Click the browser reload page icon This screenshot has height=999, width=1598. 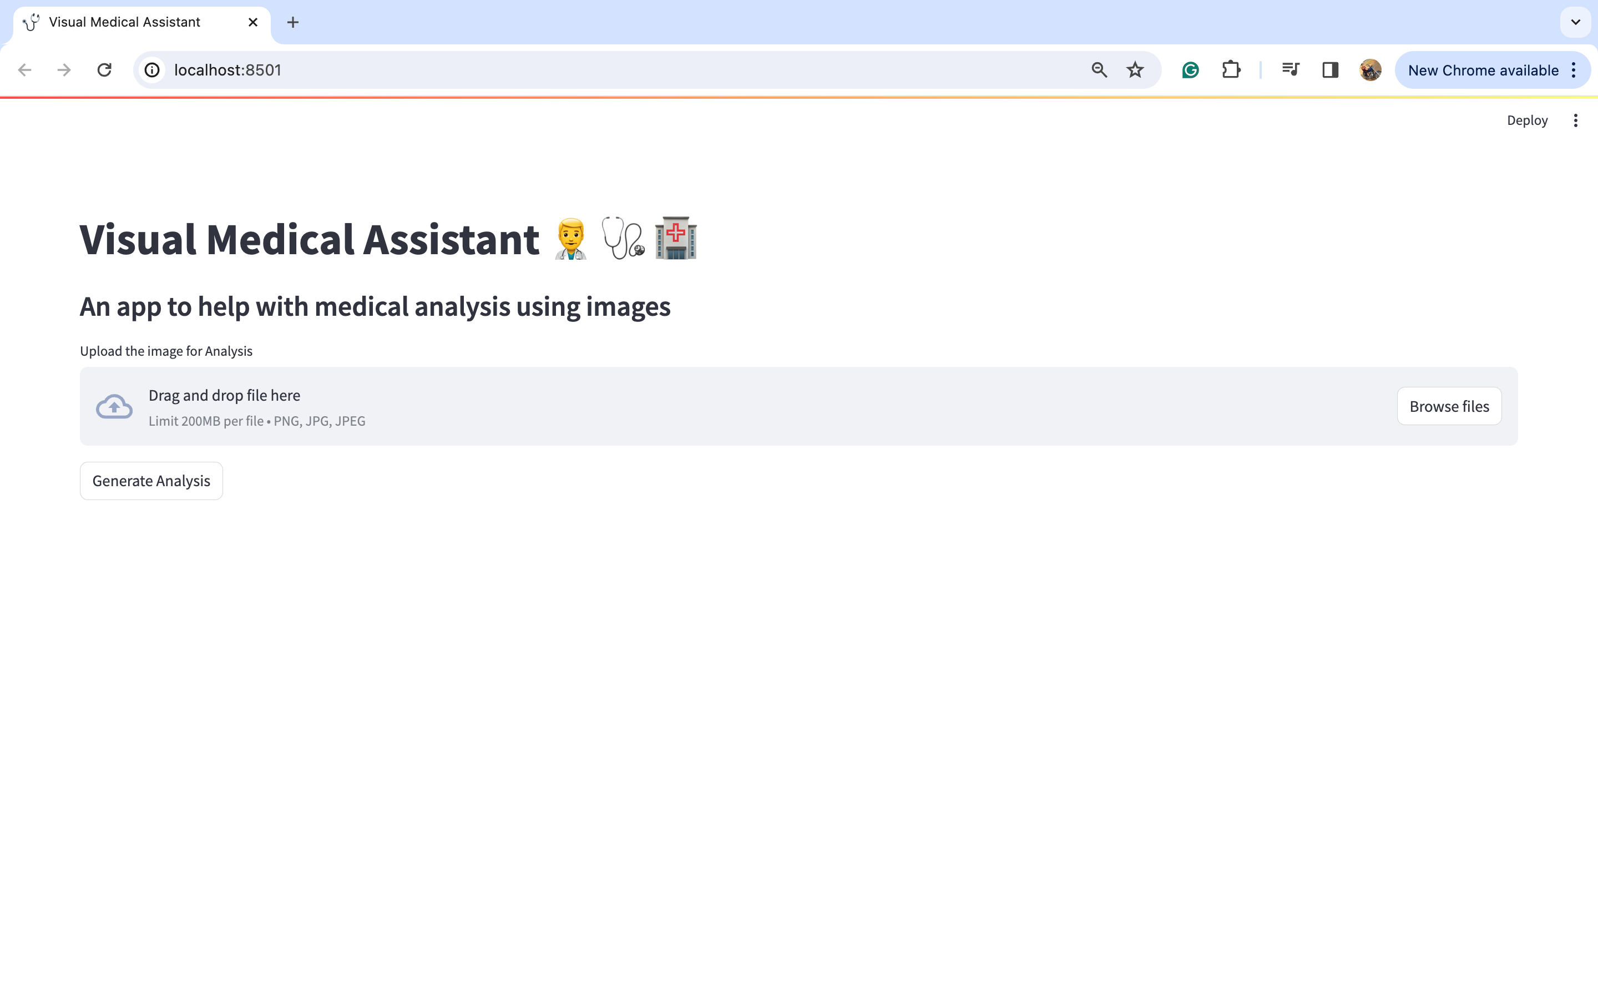tap(104, 70)
